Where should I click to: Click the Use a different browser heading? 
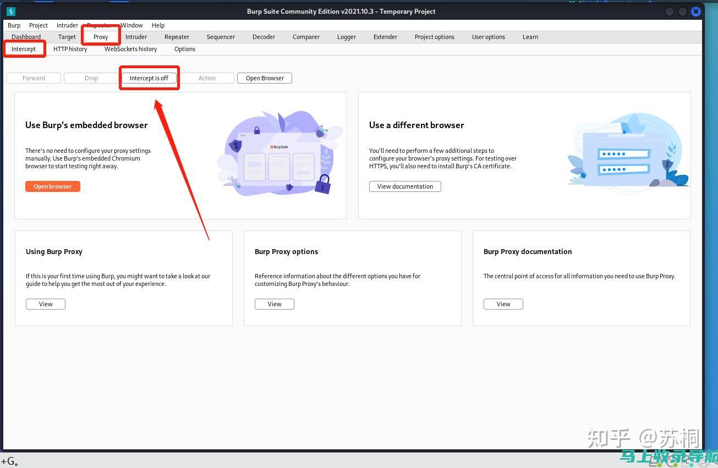pos(416,125)
